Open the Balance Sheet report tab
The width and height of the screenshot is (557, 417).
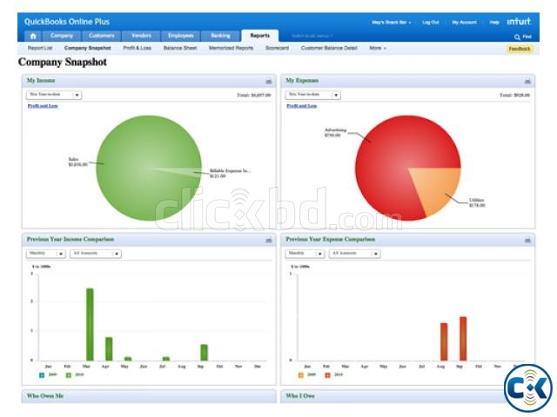coord(179,48)
